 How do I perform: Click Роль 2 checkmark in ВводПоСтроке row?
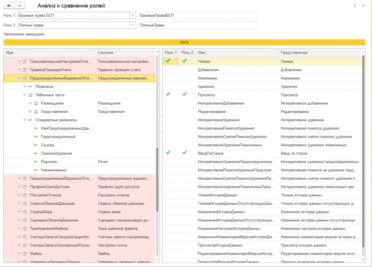(185, 153)
